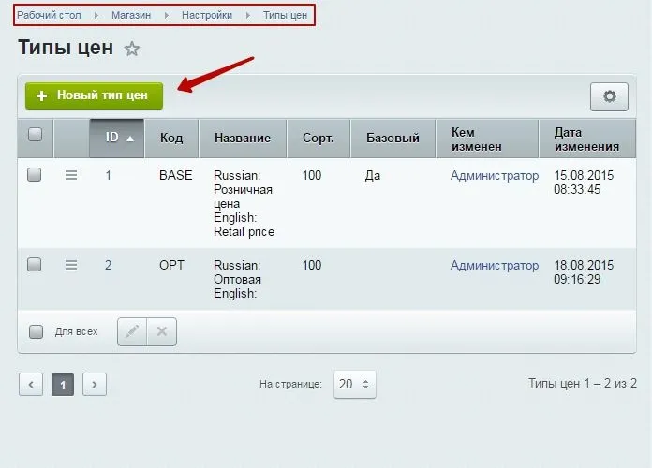Open the per-page count dropdown showing 20
The image size is (652, 468).
[355, 384]
